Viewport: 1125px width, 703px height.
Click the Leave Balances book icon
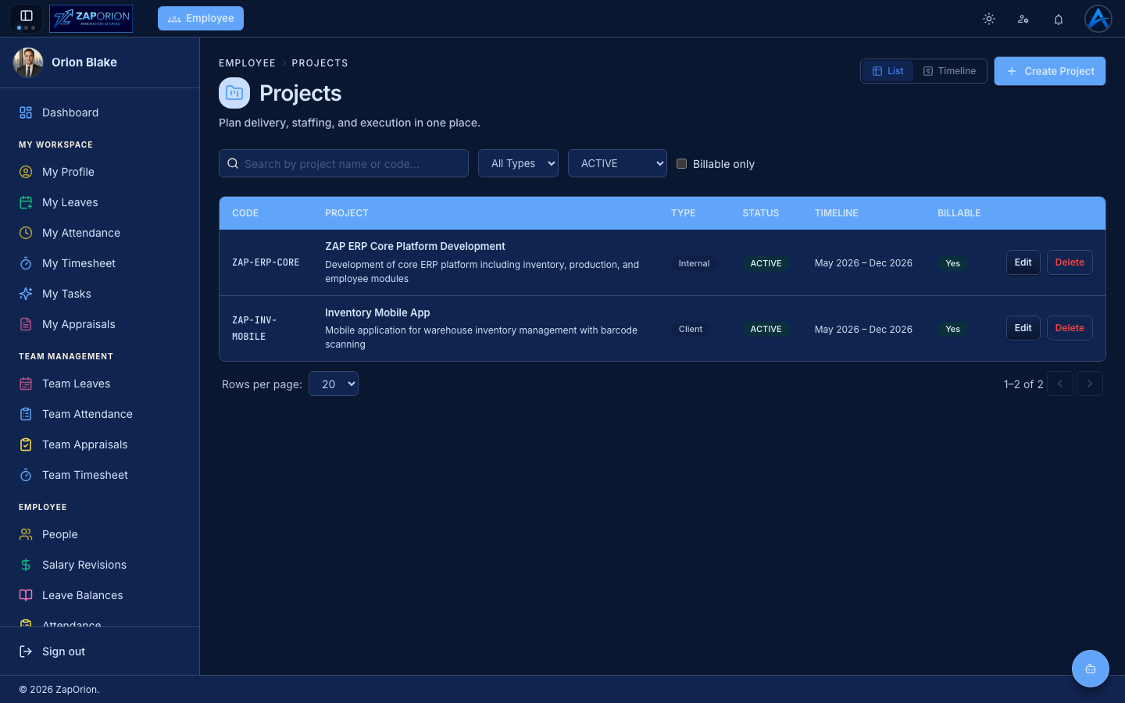pyautogui.click(x=26, y=595)
